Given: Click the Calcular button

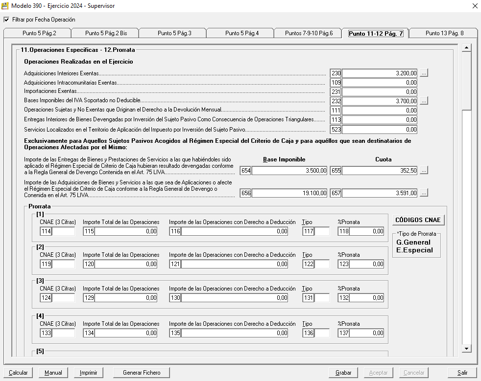Looking at the screenshot, I should pos(18,372).
